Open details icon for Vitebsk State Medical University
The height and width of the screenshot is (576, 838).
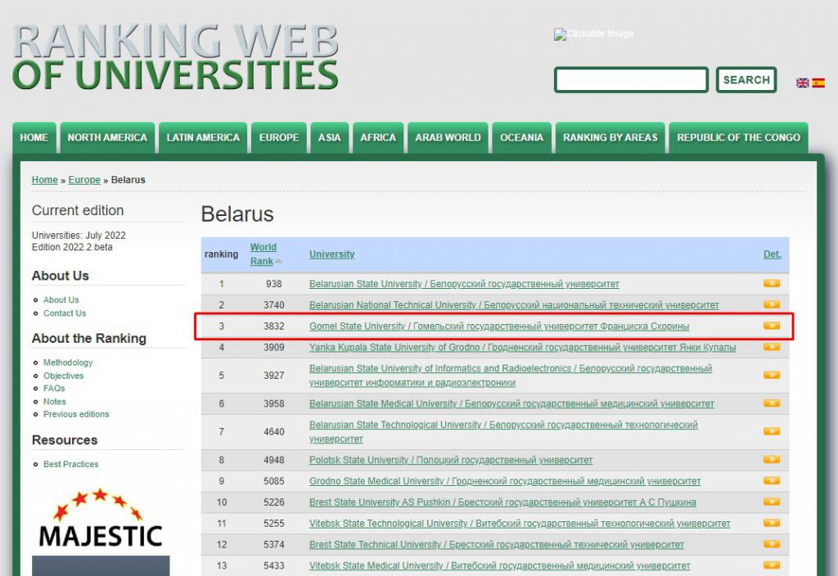pyautogui.click(x=771, y=565)
